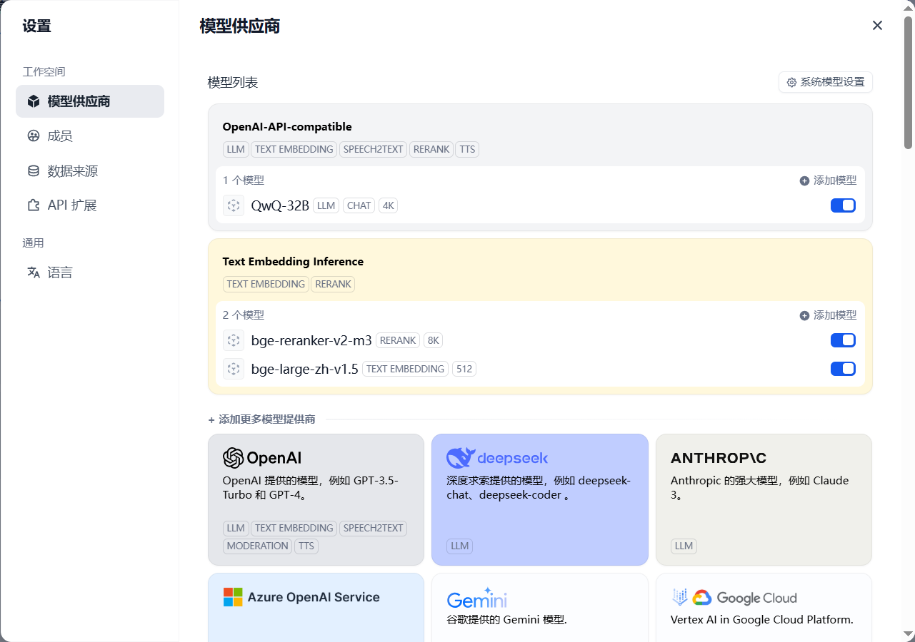Screen dimensions: 915x642
Task: Select the QwQ-32B model name
Action: click(x=280, y=205)
